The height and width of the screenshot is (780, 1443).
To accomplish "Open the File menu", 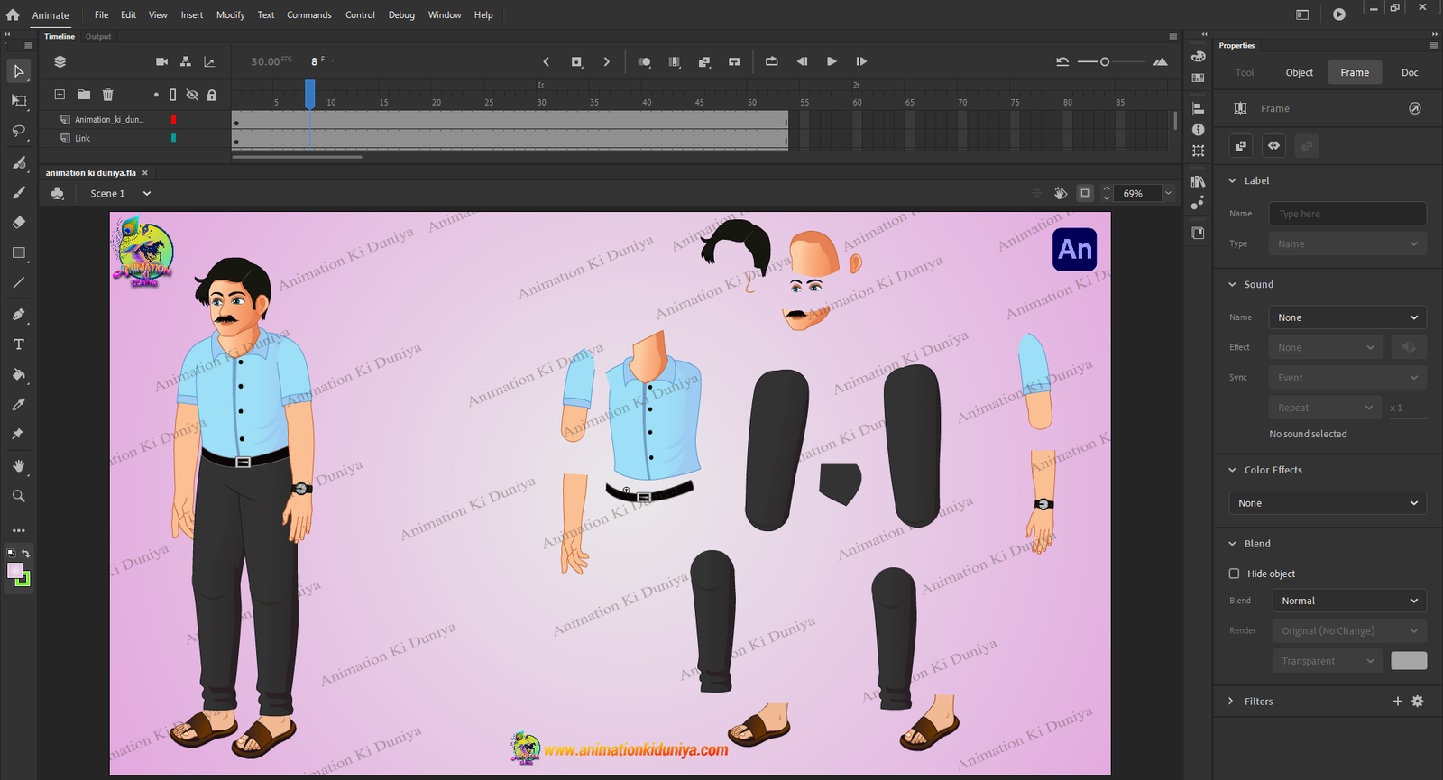I will click(101, 14).
